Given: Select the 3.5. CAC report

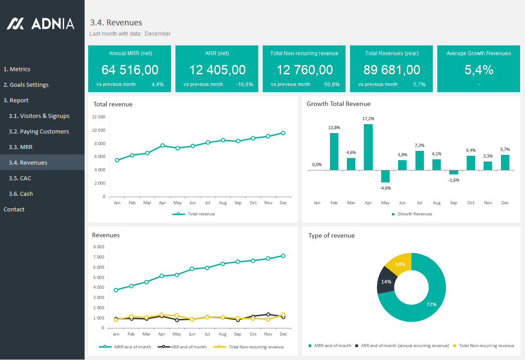Looking at the screenshot, I should tap(20, 178).
